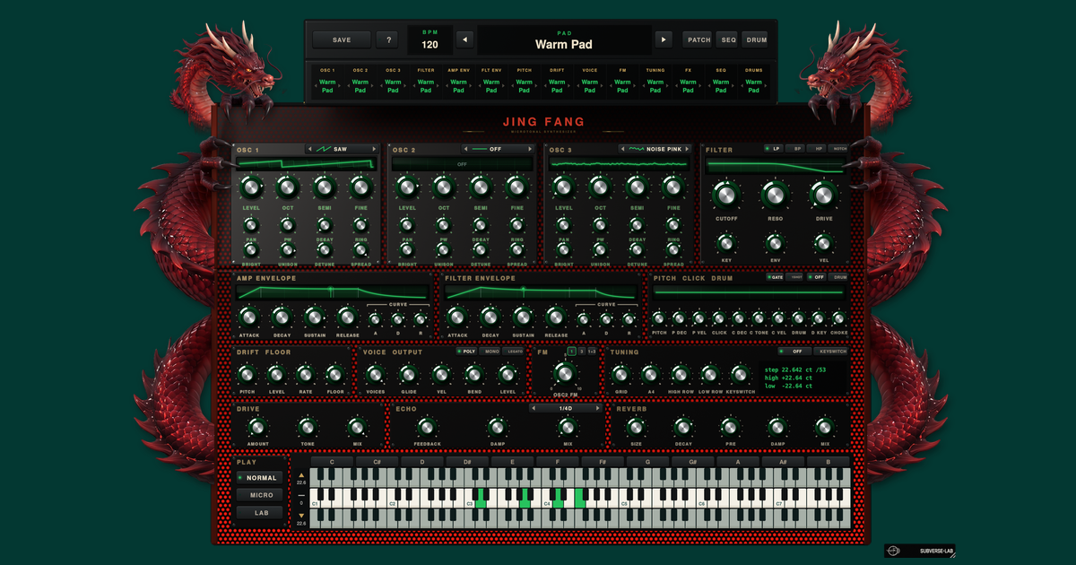This screenshot has height=565, width=1076.
Task: Open the TUNING module preset slot
Action: pyautogui.click(x=655, y=81)
